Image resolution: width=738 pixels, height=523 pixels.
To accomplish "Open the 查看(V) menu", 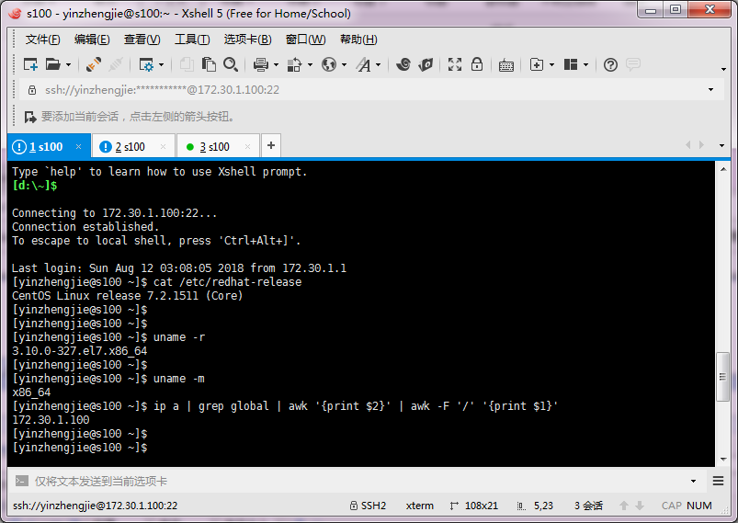I will [x=142, y=40].
